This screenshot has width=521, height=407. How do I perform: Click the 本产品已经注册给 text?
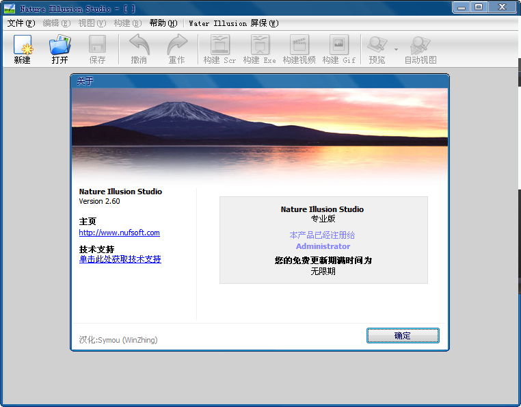pyautogui.click(x=322, y=235)
